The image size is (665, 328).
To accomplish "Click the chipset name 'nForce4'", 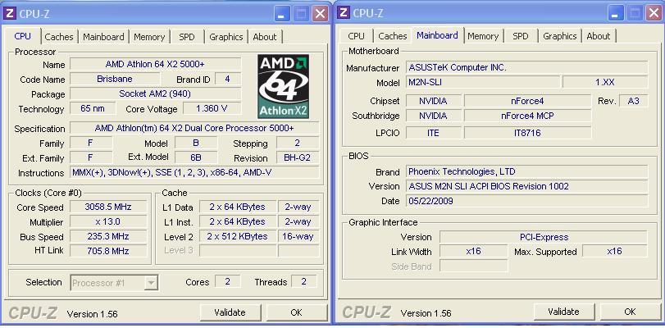I will pyautogui.click(x=527, y=101).
